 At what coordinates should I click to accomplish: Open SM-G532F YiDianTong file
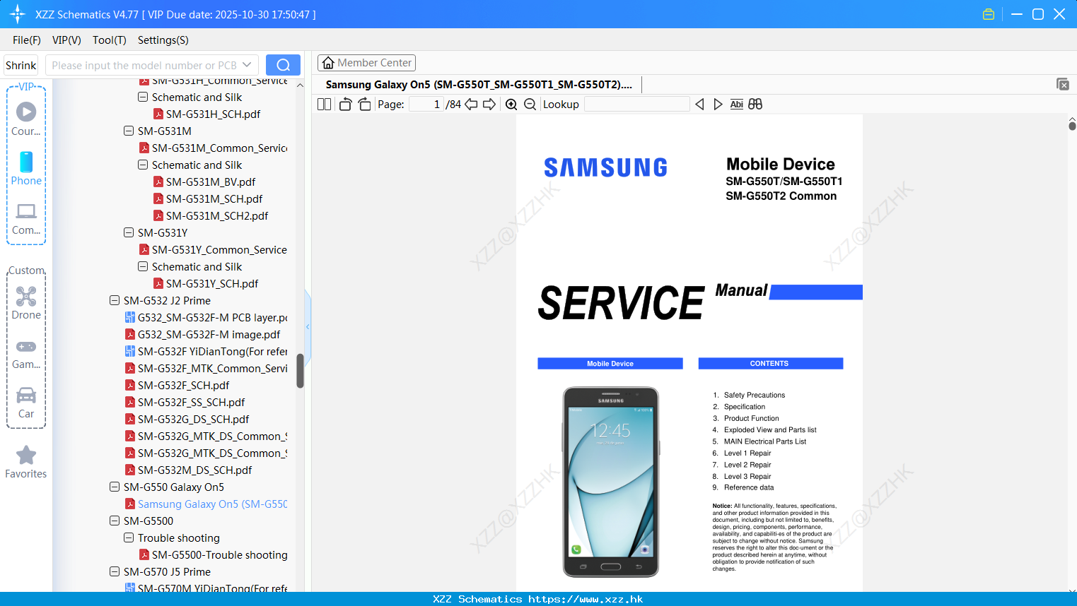coord(206,351)
